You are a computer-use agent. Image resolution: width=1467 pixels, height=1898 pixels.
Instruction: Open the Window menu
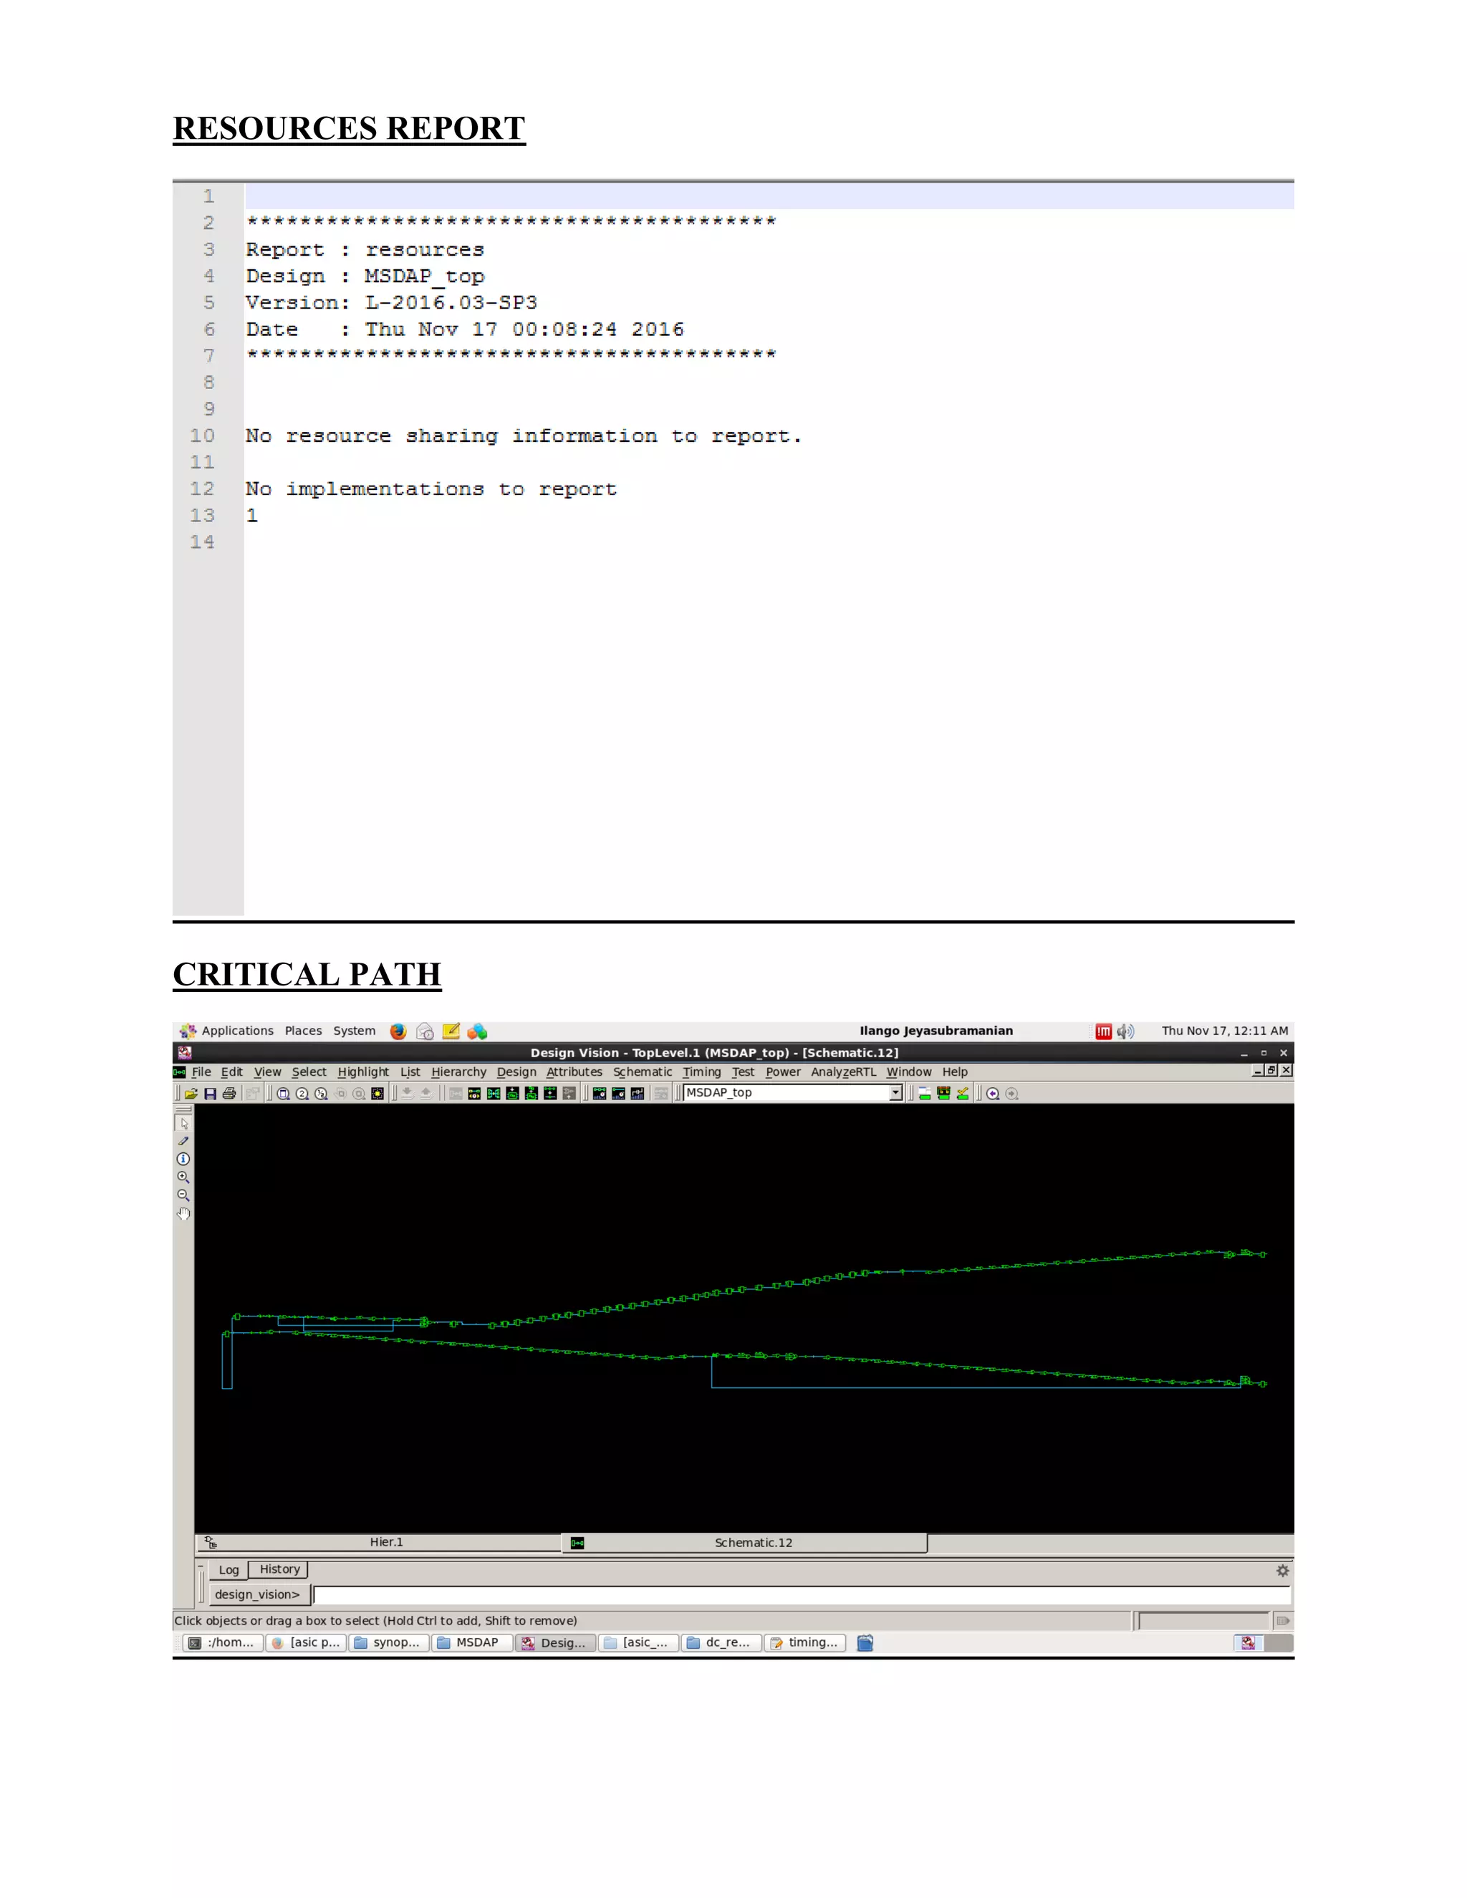pyautogui.click(x=909, y=1072)
